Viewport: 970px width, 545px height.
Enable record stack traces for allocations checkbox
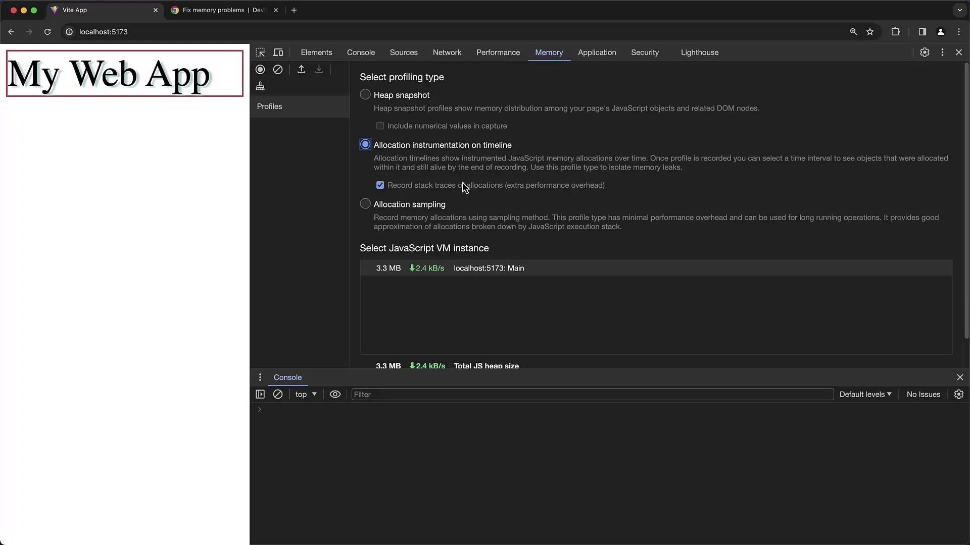pos(380,185)
